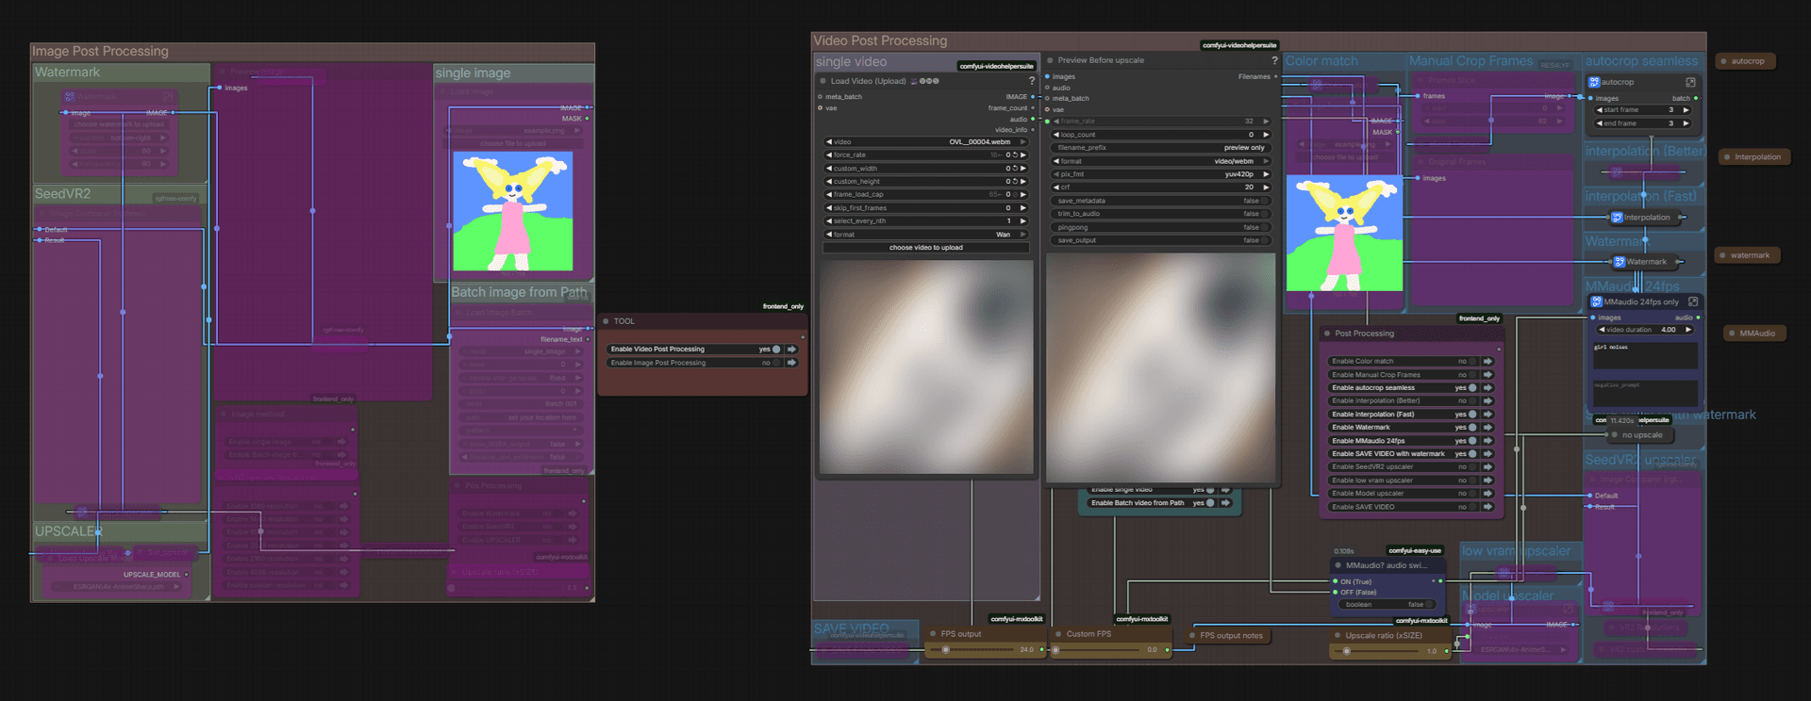Jump arrow for Enable Image Post Processing

pos(791,363)
